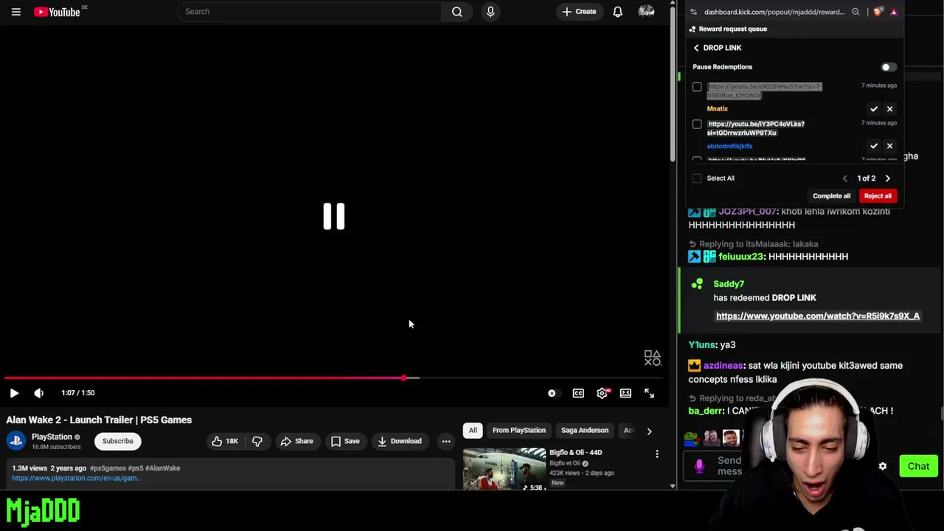Open YouTube notifications bell
This screenshot has width=944, height=531.
[617, 12]
